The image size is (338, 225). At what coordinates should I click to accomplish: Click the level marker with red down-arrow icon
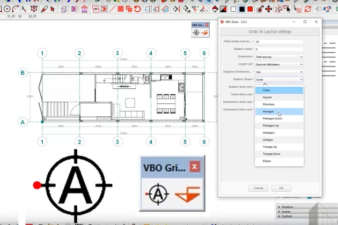point(203,9)
